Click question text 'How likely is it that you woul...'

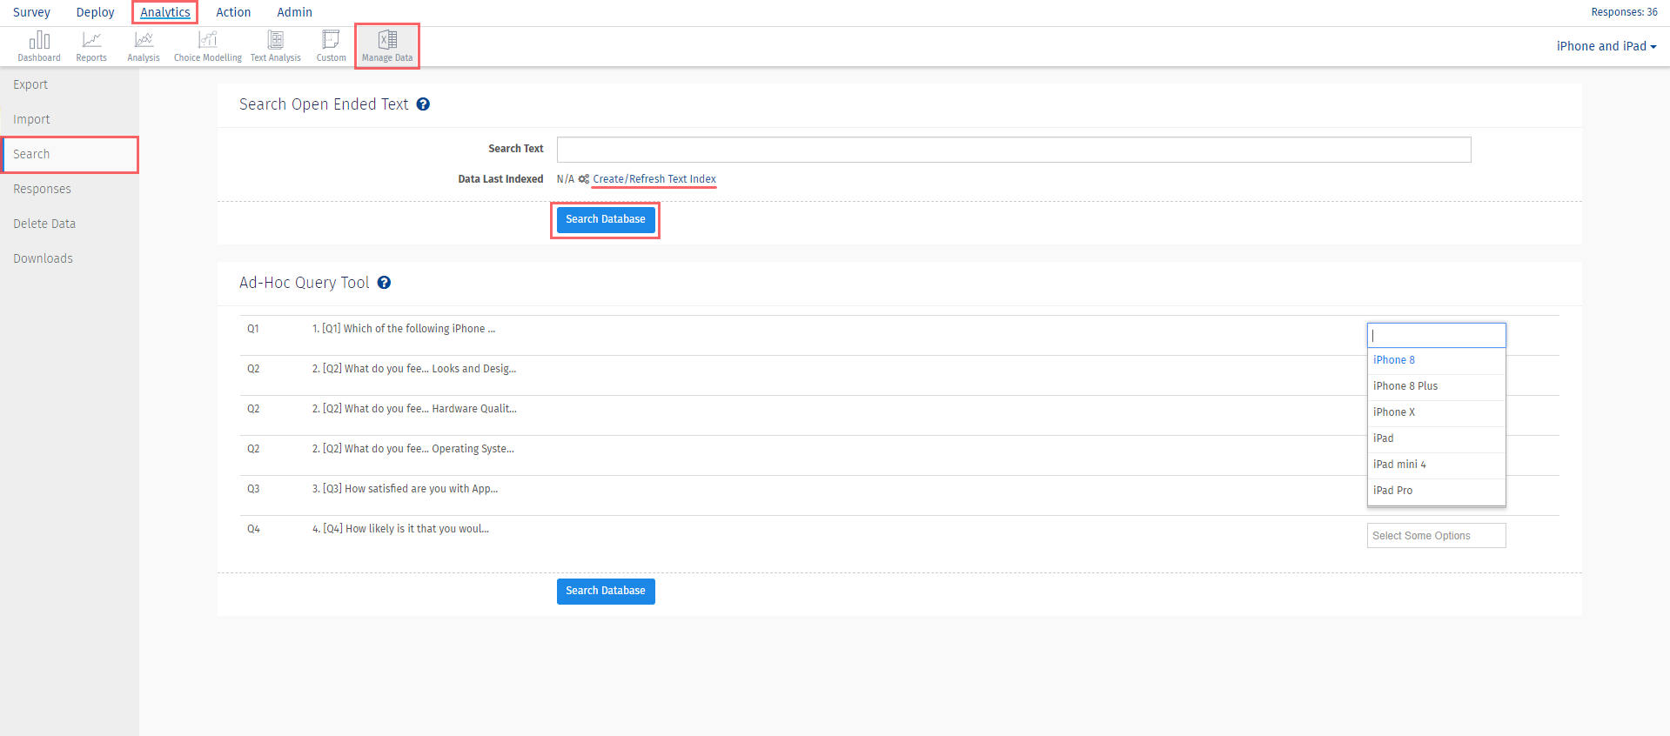point(417,529)
